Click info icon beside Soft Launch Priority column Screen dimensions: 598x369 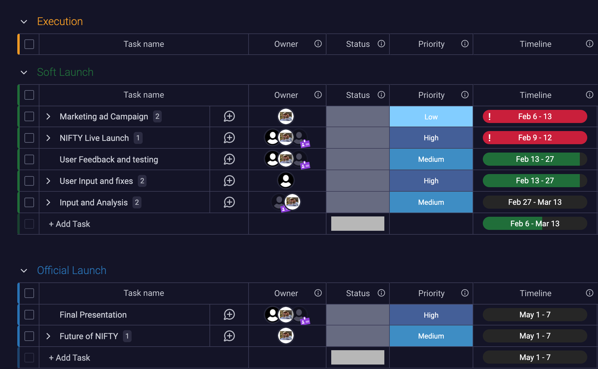(x=465, y=95)
